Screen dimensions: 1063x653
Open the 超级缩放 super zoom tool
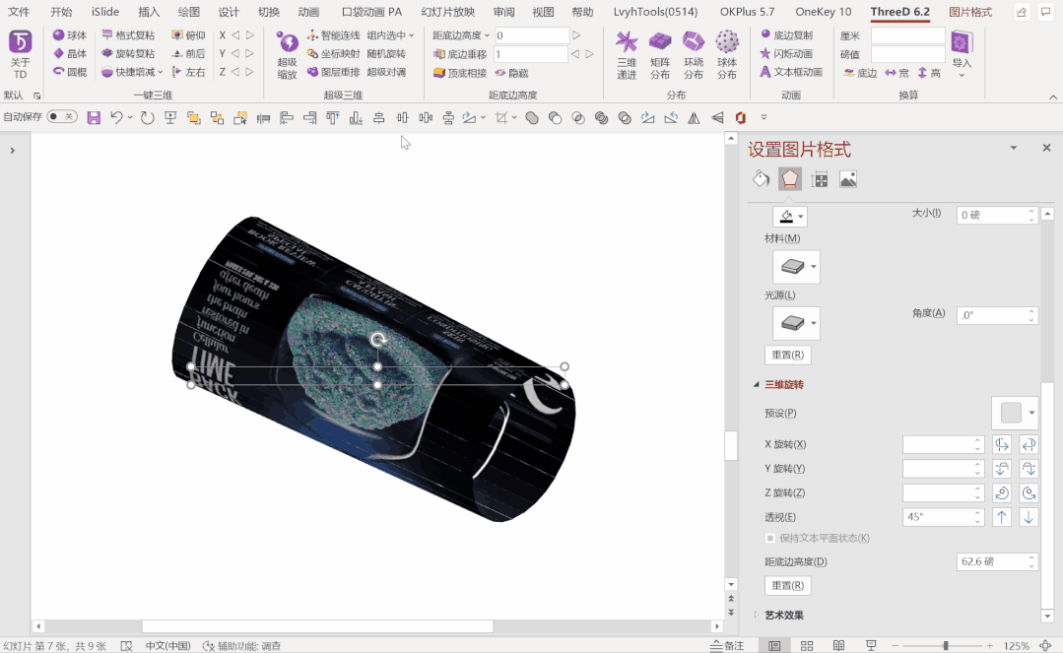click(x=288, y=55)
